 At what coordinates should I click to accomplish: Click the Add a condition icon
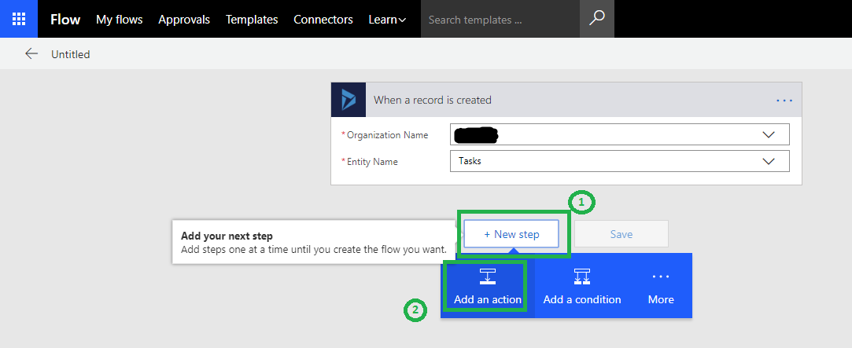(x=582, y=277)
